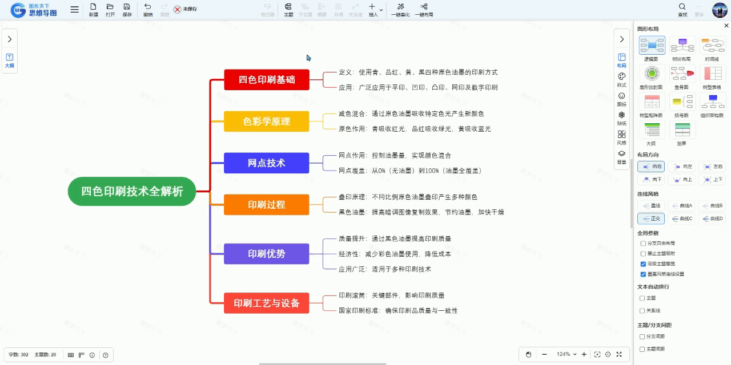
Task: Uncheck same-level topic equal width (同级主题等宽)
Action: click(x=643, y=264)
